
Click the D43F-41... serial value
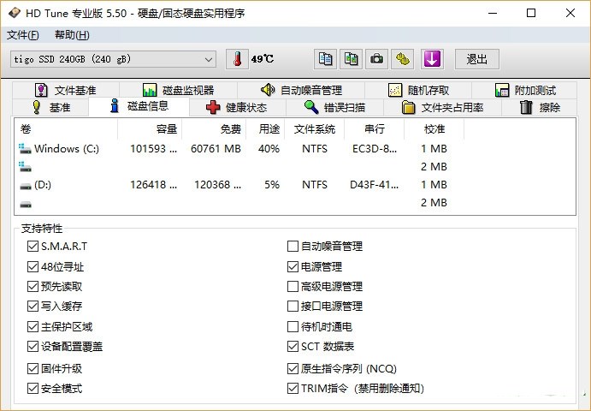374,185
